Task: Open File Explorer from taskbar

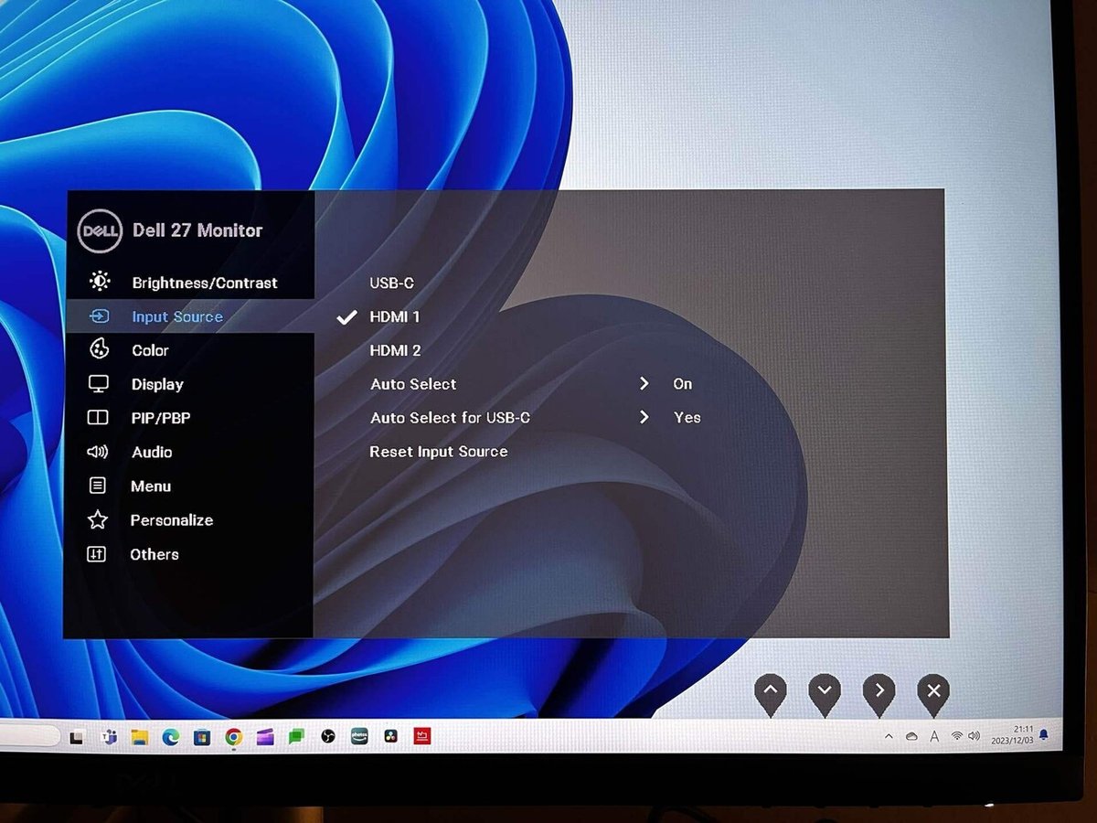Action: click(x=140, y=737)
